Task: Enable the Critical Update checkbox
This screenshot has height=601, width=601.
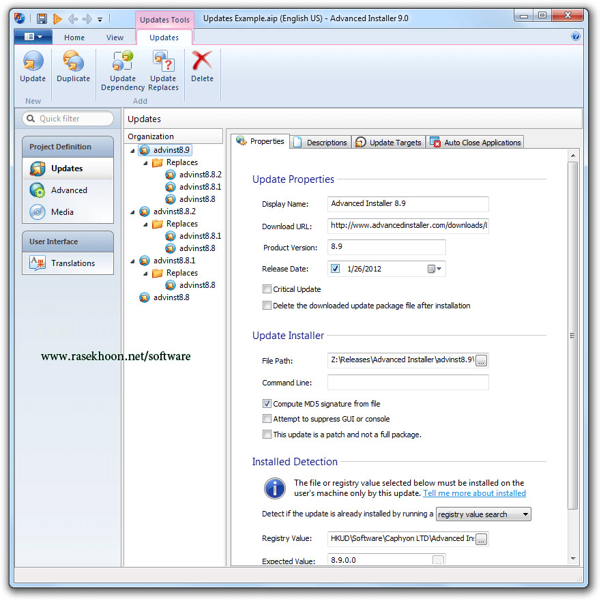Action: [267, 289]
